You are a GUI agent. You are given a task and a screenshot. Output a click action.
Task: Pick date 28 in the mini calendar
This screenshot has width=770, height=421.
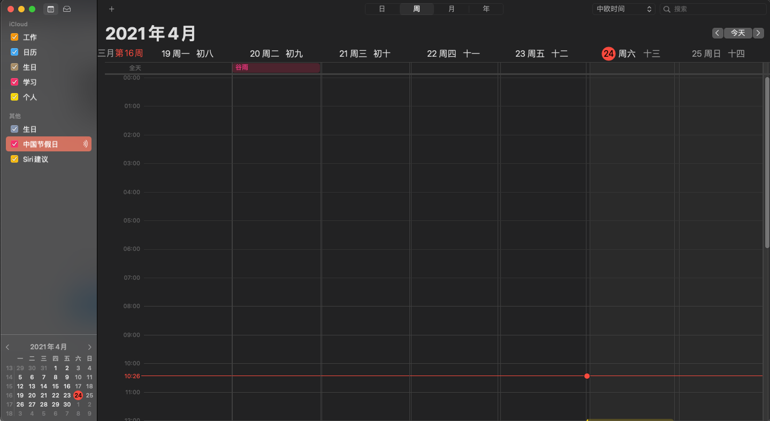43,404
